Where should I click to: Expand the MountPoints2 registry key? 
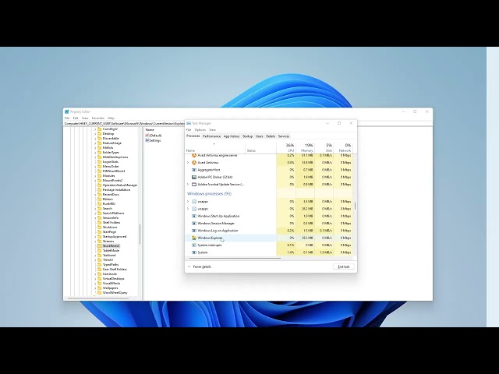click(95, 181)
